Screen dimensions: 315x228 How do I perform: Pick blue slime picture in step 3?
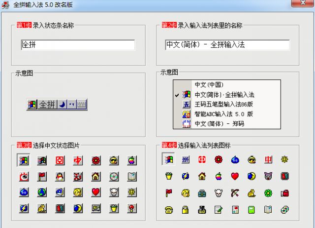24,192
